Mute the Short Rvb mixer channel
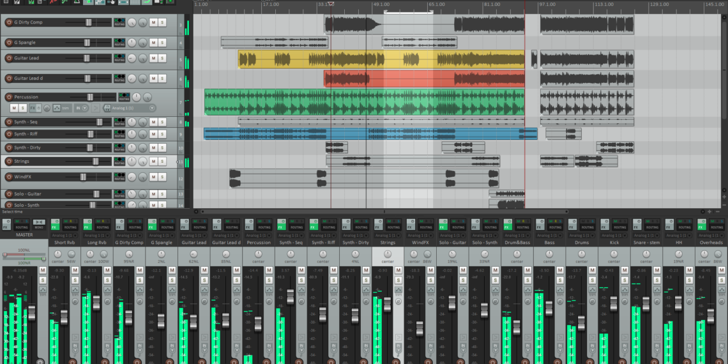 [x=75, y=270]
